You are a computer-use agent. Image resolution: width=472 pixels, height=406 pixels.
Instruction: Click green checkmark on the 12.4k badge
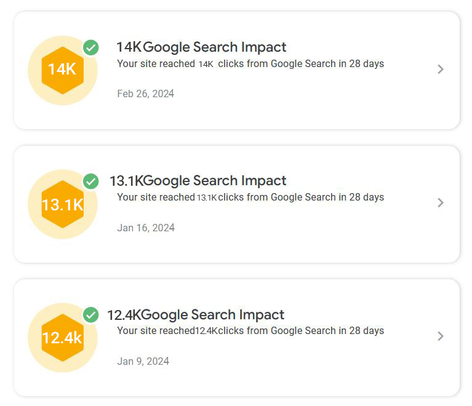click(91, 315)
